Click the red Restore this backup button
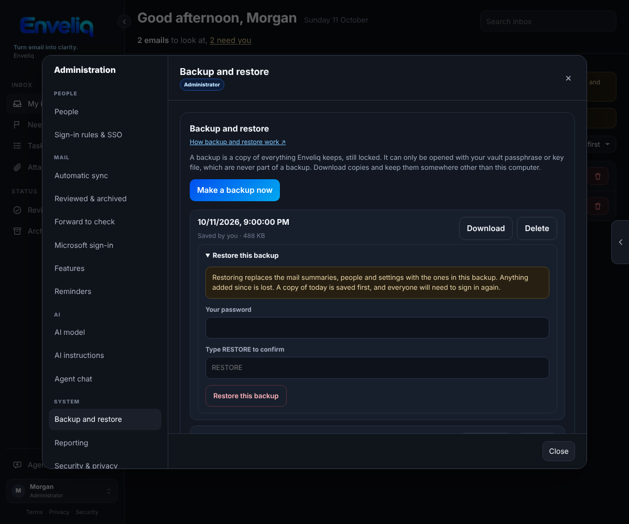629x524 pixels. click(x=246, y=396)
